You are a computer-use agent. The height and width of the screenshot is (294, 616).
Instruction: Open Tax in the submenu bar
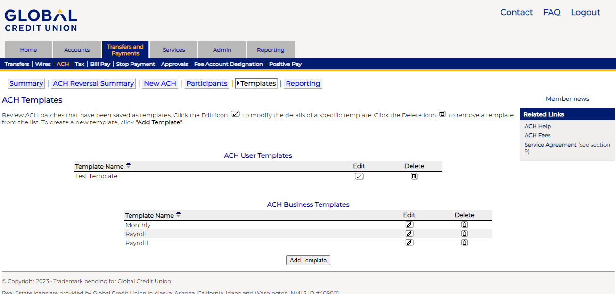point(80,64)
